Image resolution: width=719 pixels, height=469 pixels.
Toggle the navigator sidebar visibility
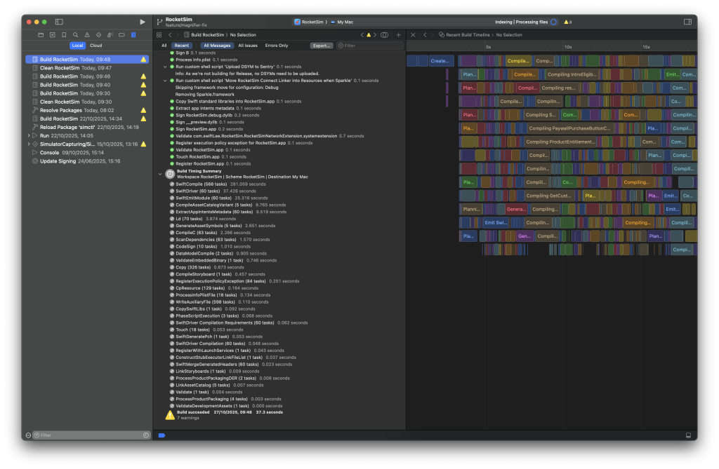click(59, 21)
